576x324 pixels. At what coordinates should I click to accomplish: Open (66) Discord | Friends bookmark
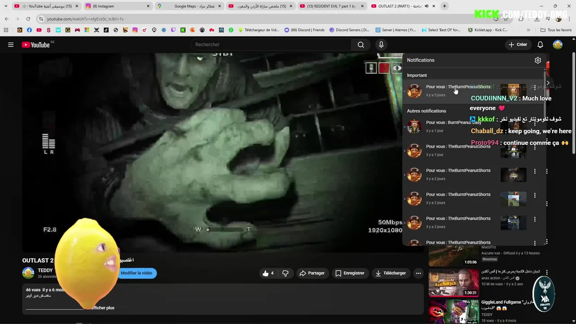pos(305,30)
